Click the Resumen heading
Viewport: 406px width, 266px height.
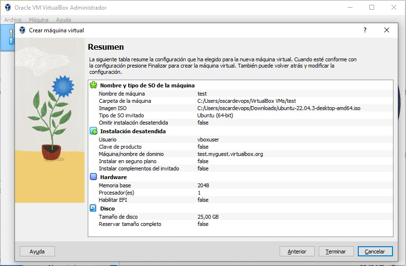[106, 47]
